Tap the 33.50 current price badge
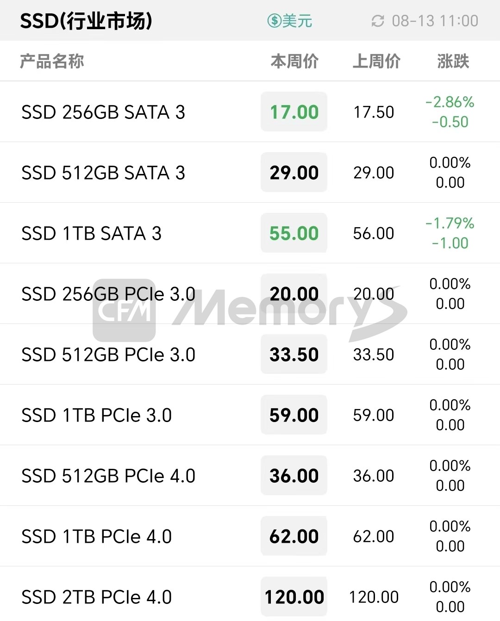The width and height of the screenshot is (500, 621). [294, 354]
